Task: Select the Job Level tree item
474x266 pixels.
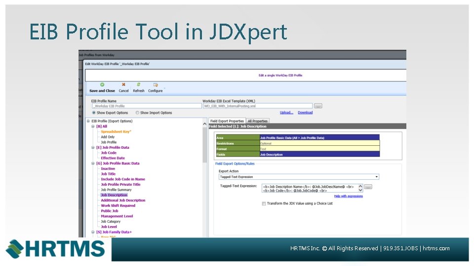Action: tap(109, 227)
